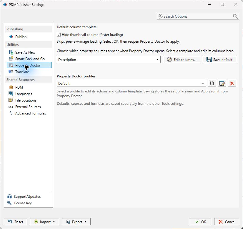243x229 pixels.
Task: Click the Default column template heading
Action: tap(77, 27)
